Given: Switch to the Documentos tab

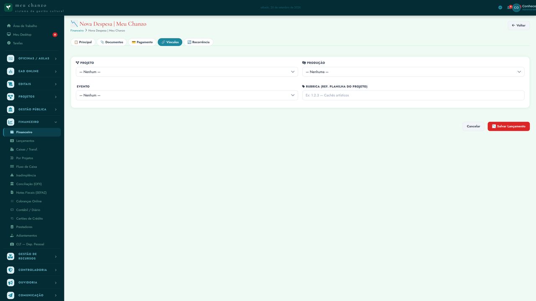Looking at the screenshot, I should coord(112,42).
